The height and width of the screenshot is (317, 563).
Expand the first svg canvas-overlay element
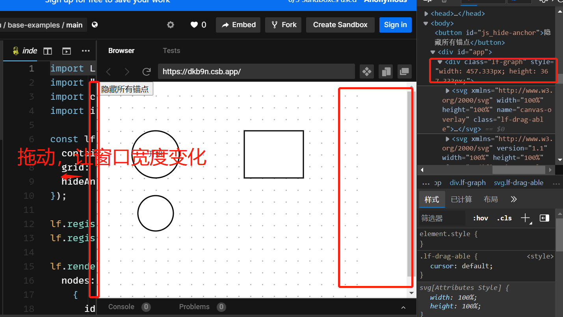coord(447,90)
